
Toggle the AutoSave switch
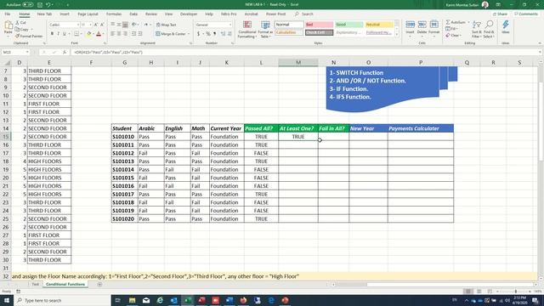coord(28,5)
